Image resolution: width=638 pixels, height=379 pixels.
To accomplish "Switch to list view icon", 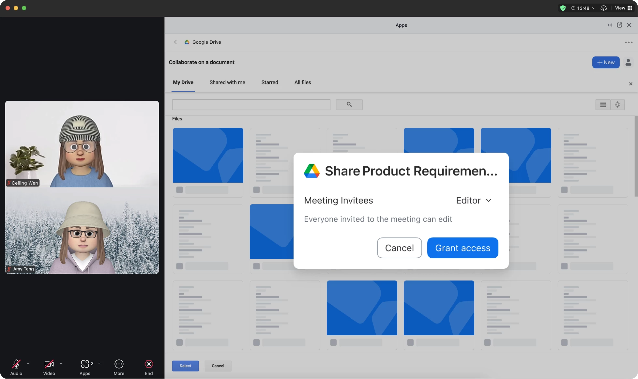I will point(603,105).
